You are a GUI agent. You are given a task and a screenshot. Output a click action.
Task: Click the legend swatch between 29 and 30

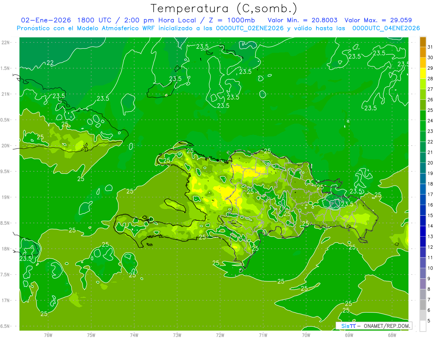coord(423,62)
